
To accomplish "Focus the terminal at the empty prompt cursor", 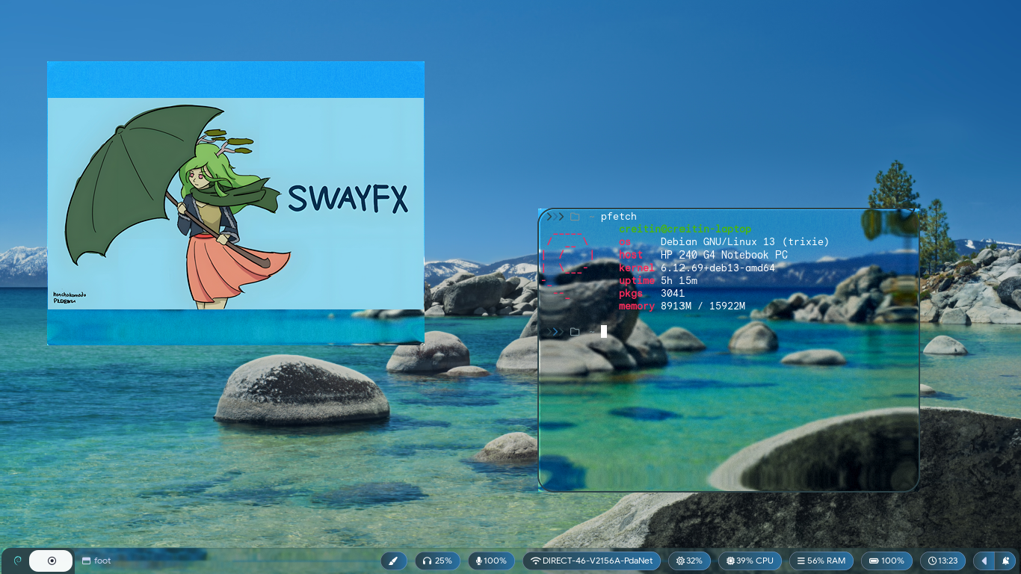I will point(604,331).
